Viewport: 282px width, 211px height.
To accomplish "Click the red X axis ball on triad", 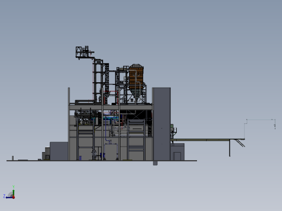I will 14,197.
